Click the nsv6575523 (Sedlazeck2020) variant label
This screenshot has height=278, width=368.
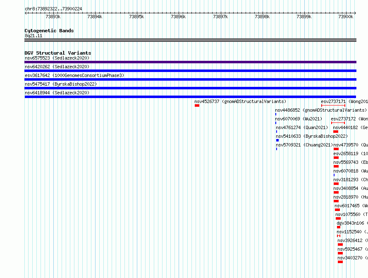tap(57, 58)
